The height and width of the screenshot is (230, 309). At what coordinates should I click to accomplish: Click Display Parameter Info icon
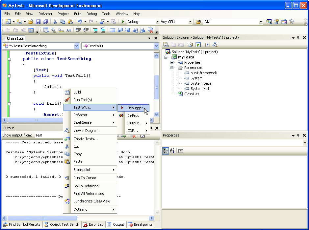coord(53,30)
